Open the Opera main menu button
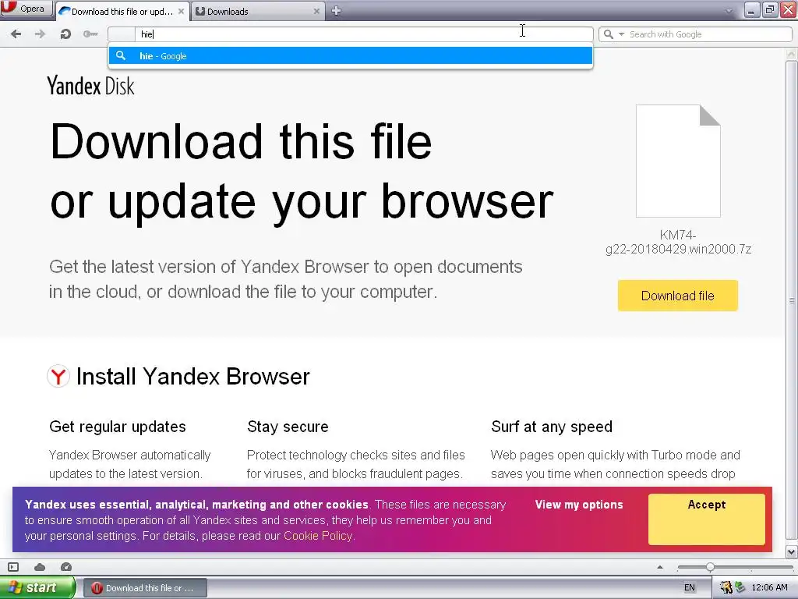This screenshot has width=798, height=599. [26, 9]
